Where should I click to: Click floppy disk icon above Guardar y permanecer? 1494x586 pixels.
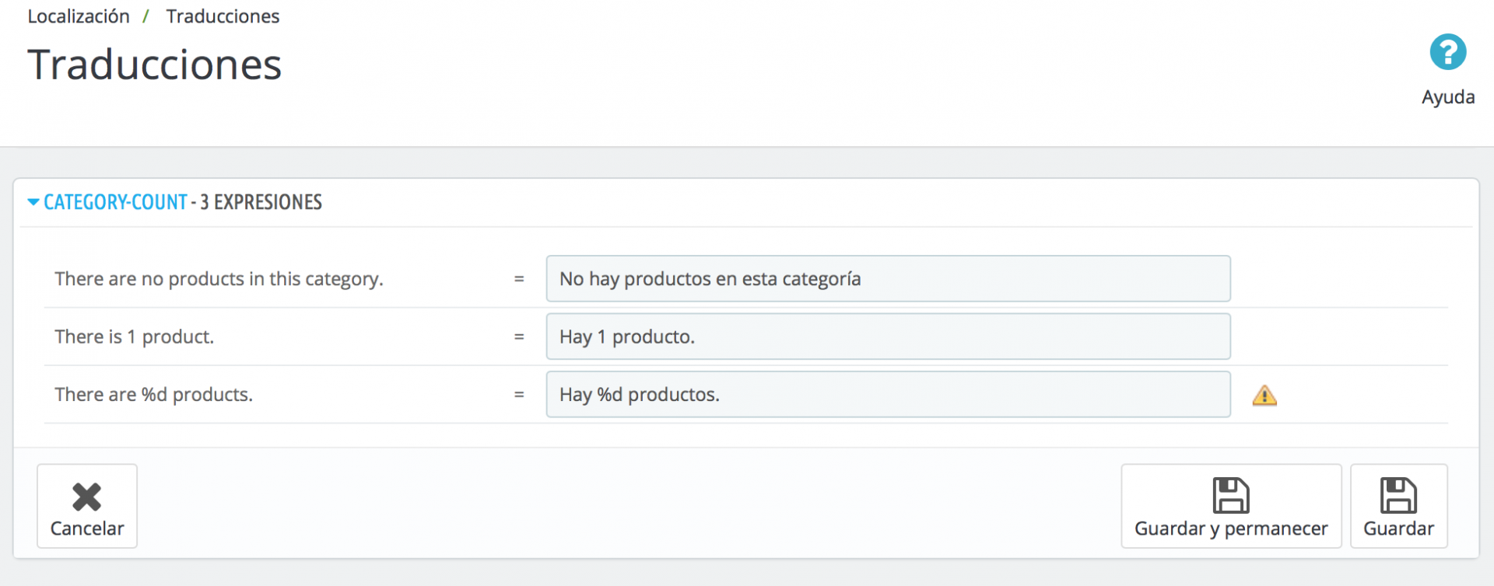[x=1230, y=496]
